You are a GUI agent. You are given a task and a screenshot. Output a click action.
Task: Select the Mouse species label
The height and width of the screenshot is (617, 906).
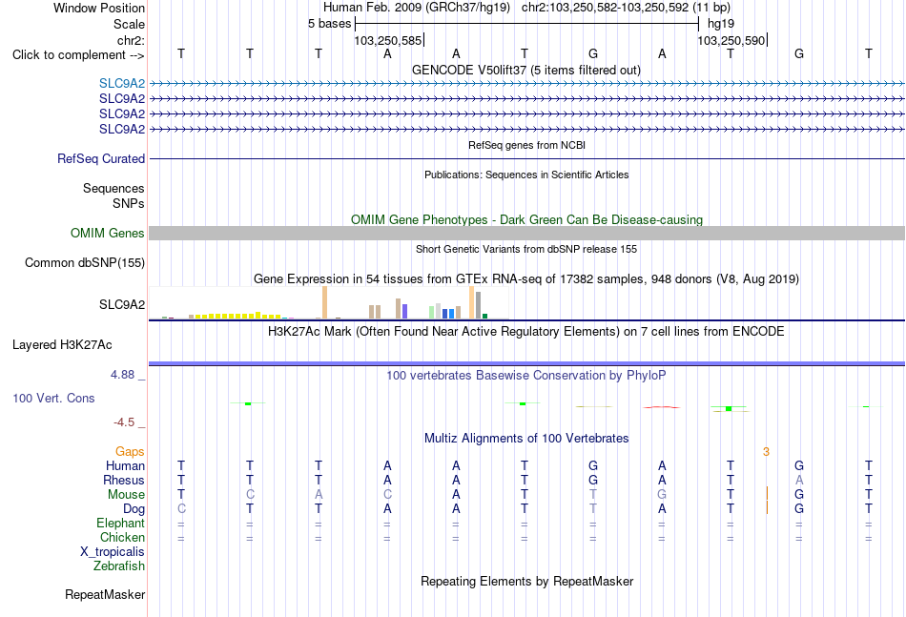point(126,495)
